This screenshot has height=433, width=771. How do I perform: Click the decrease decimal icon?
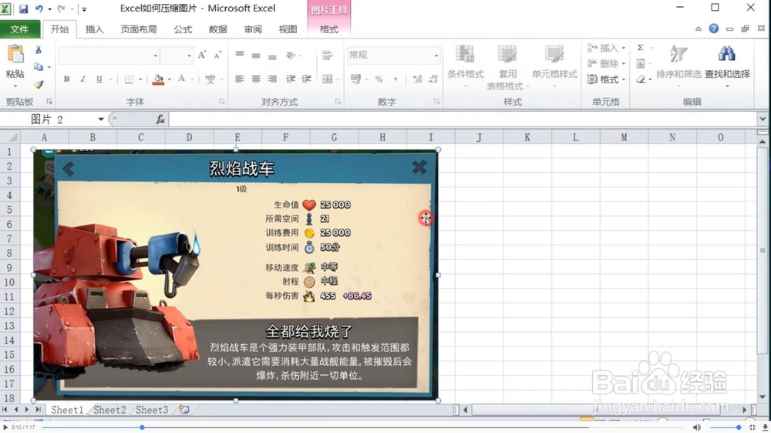433,79
